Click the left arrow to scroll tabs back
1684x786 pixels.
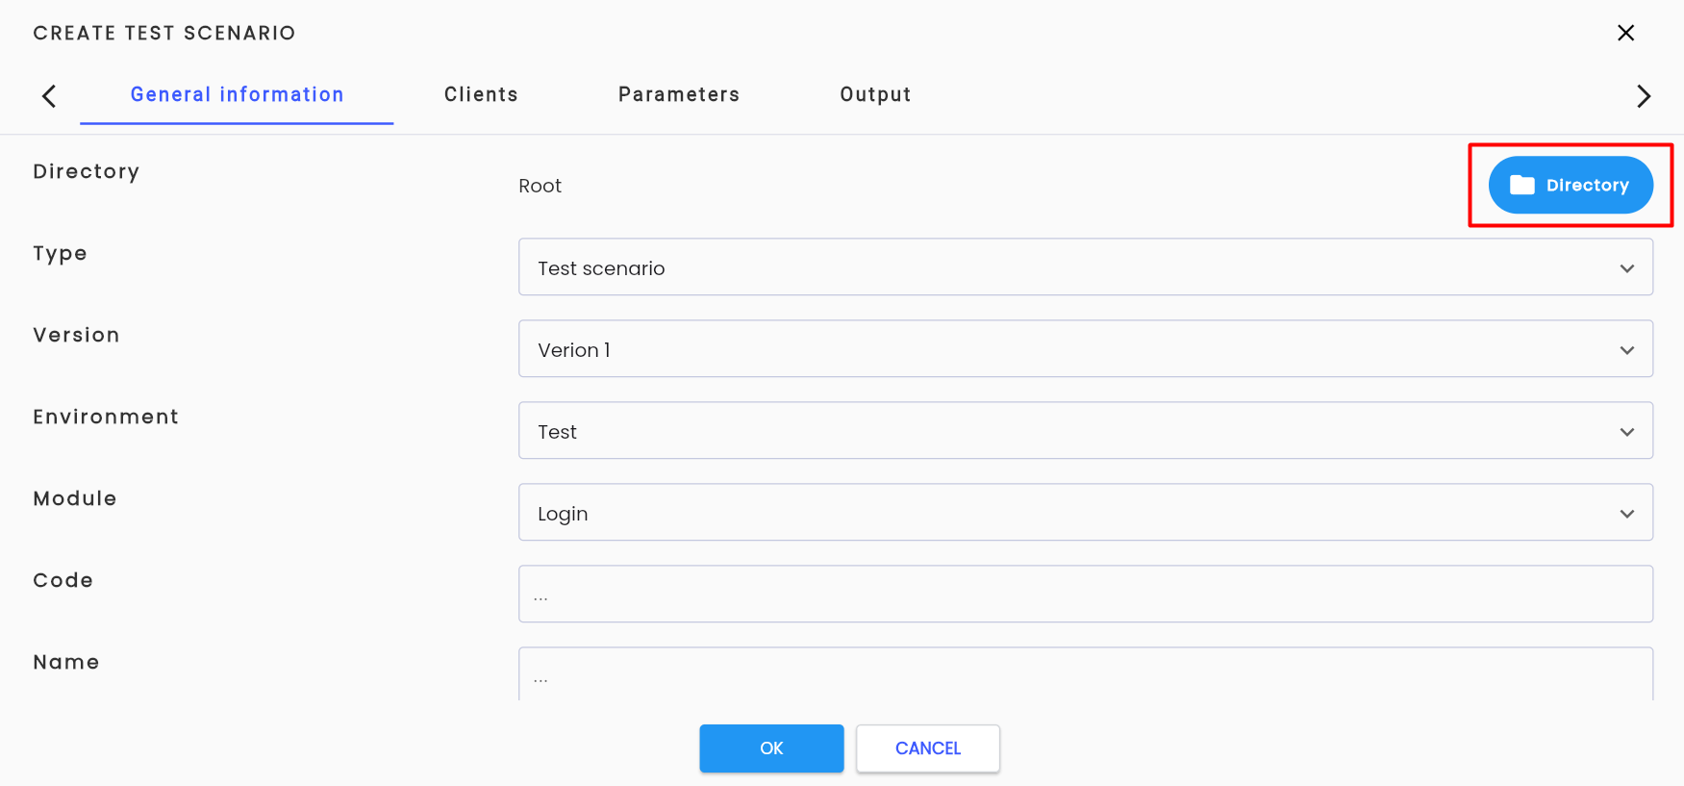point(49,96)
